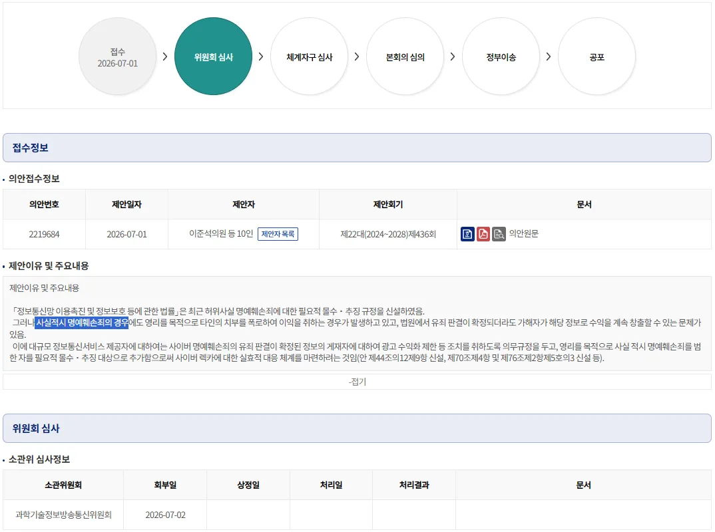Click the 소관위원회 column header
Viewport: 715px width, 532px height.
click(63, 485)
